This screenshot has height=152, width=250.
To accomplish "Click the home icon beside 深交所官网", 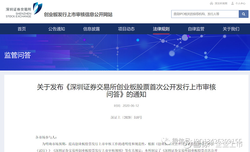I will click(212, 3).
